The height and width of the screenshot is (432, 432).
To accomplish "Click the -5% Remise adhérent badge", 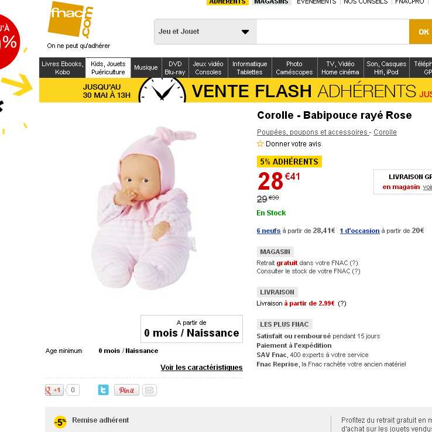I will [60, 422].
